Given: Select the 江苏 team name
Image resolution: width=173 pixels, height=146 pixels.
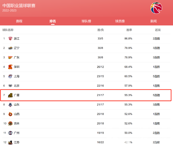Looking at the screenshot, I should [x=17, y=142].
